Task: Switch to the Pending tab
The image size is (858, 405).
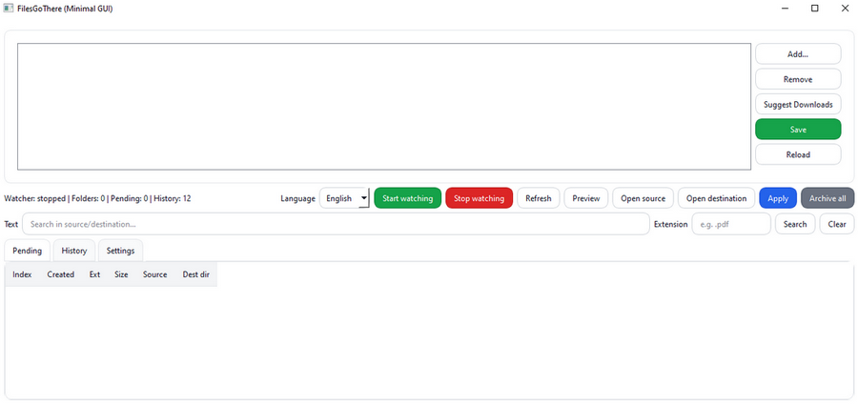Action: [x=28, y=251]
